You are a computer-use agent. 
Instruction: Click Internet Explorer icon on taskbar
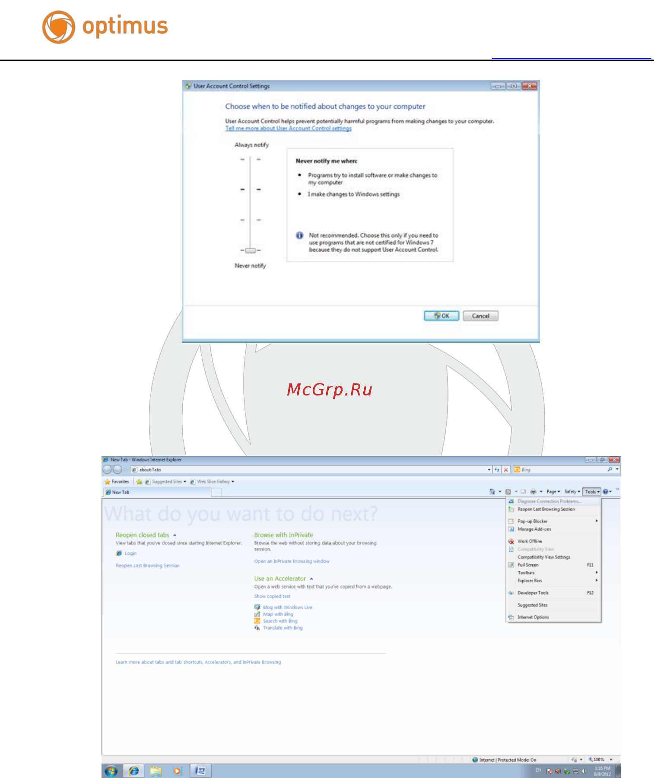pos(134,771)
